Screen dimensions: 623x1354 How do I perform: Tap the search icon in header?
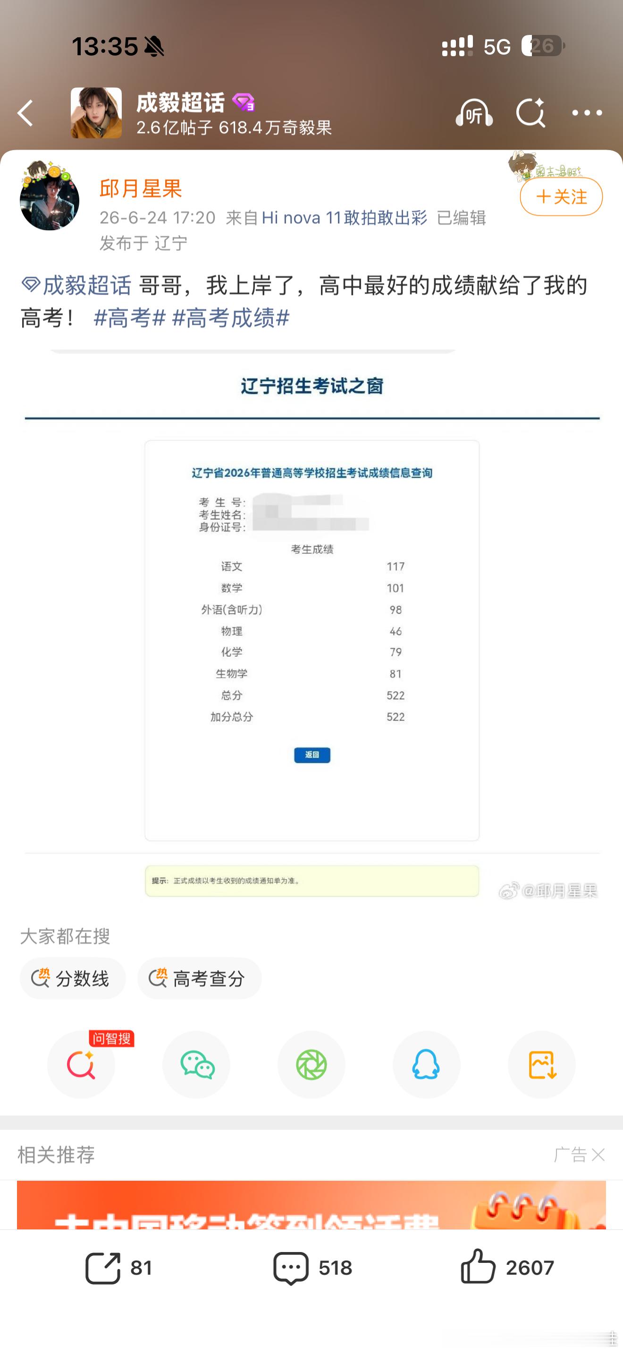click(x=530, y=113)
